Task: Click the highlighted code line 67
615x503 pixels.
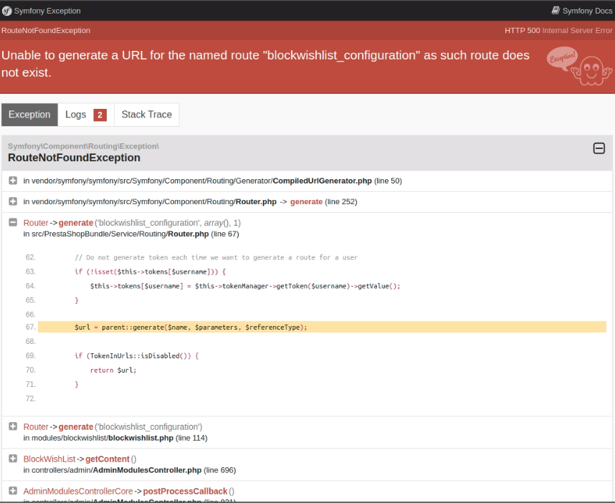Action: tap(322, 327)
